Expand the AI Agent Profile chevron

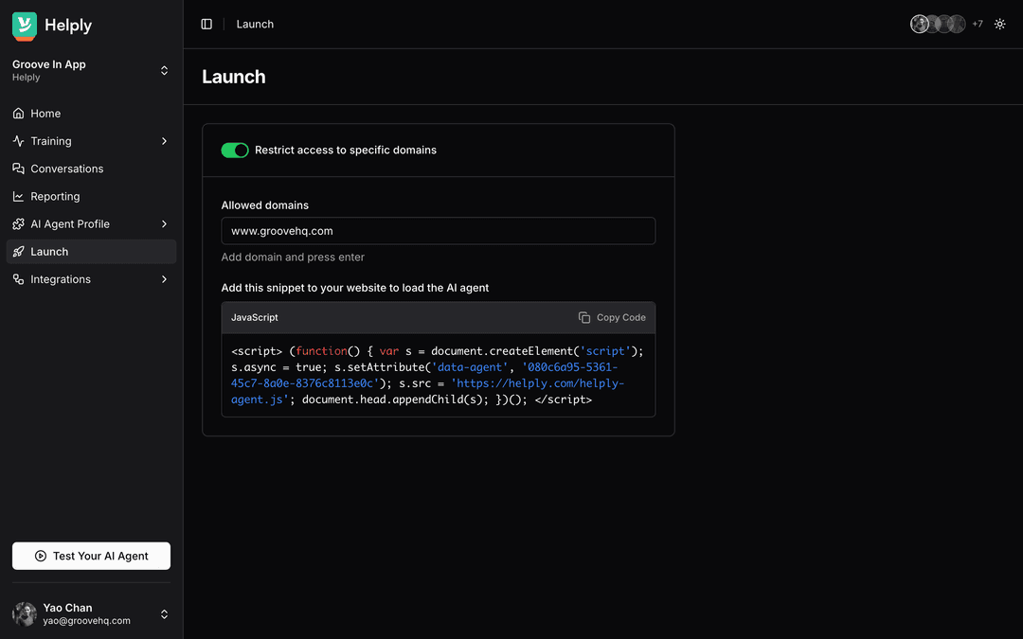tap(165, 224)
